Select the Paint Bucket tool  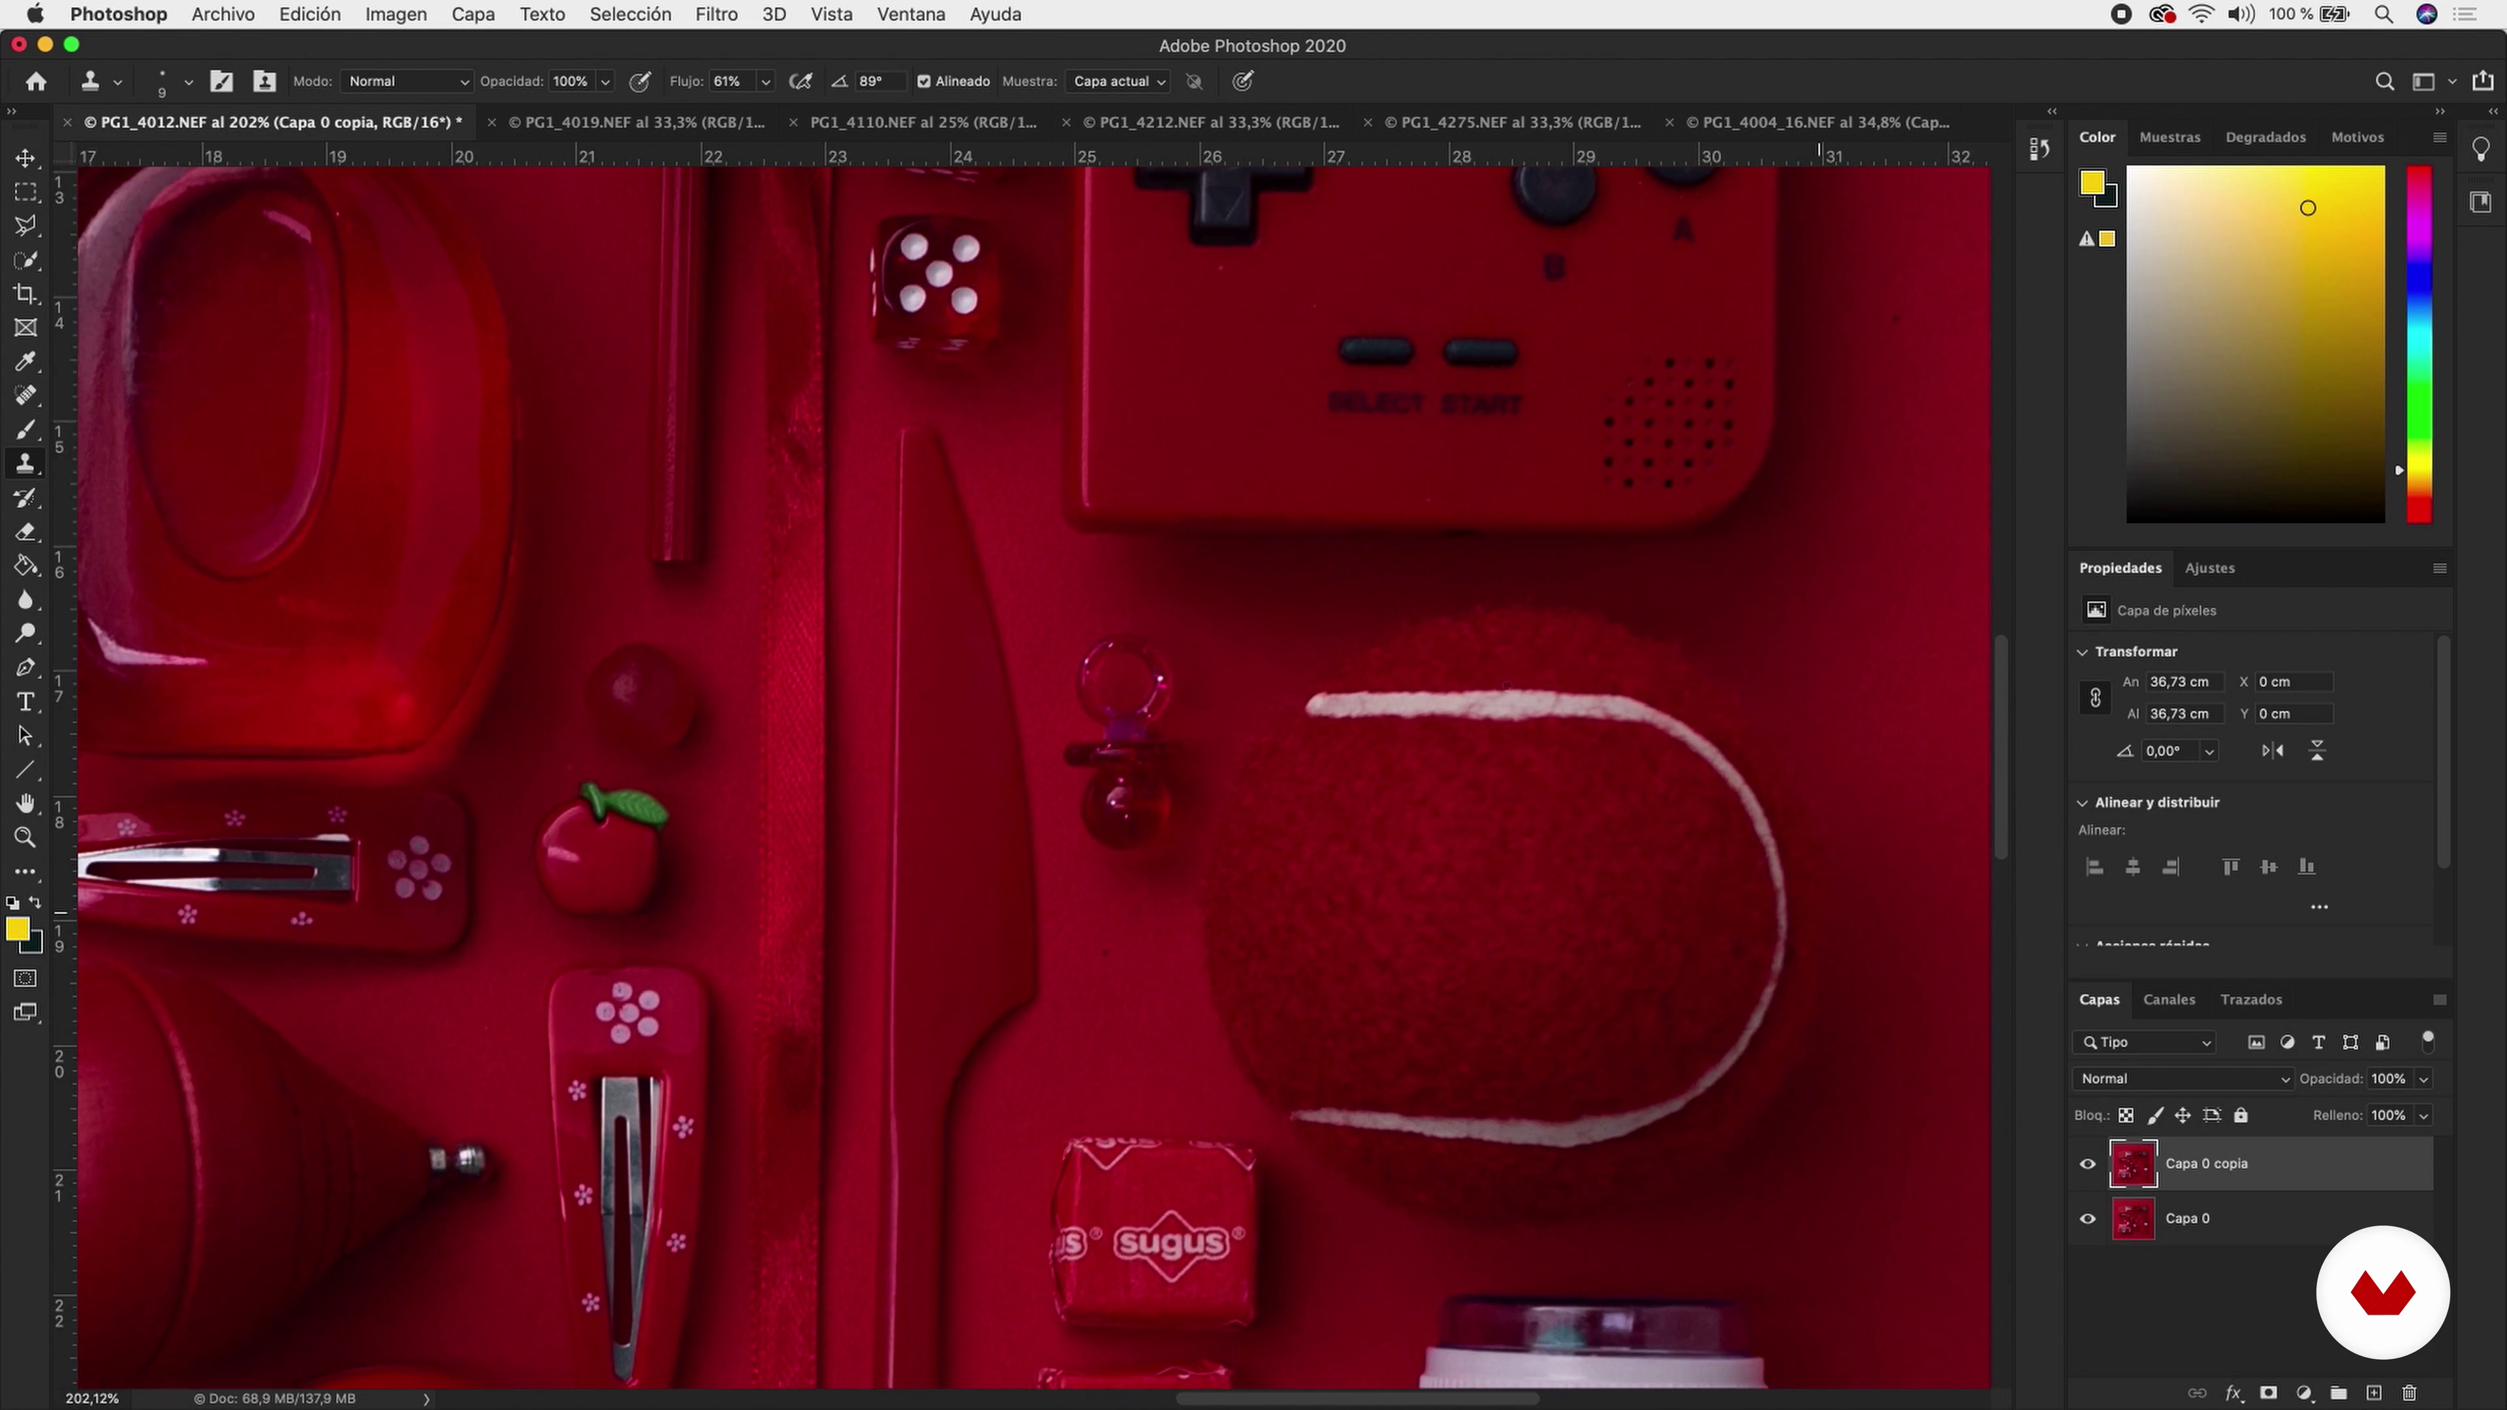point(25,567)
